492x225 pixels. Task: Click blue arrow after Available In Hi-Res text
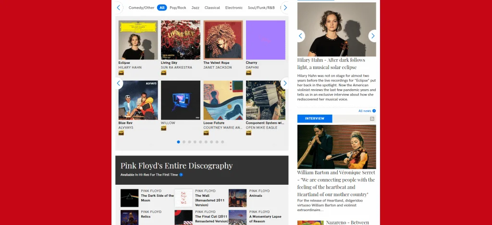click(x=181, y=175)
